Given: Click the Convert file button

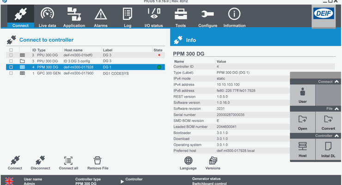Looking at the screenshot, I should tap(328, 122).
